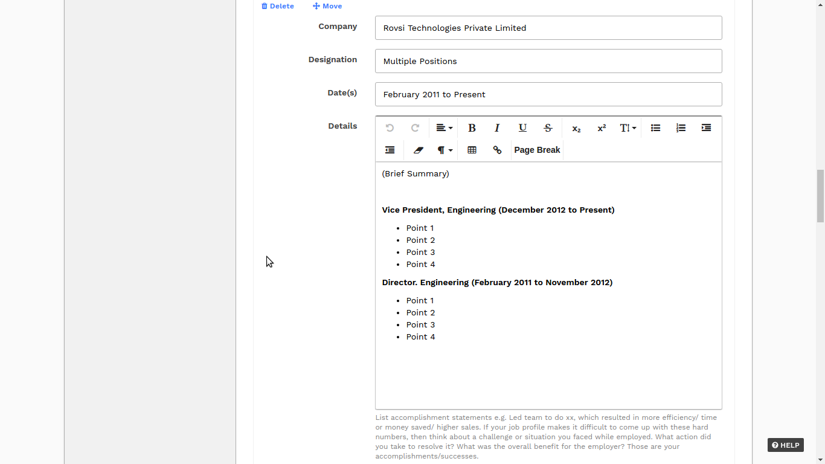Insert a table
Viewport: 825px width, 464px height.
coord(472,150)
